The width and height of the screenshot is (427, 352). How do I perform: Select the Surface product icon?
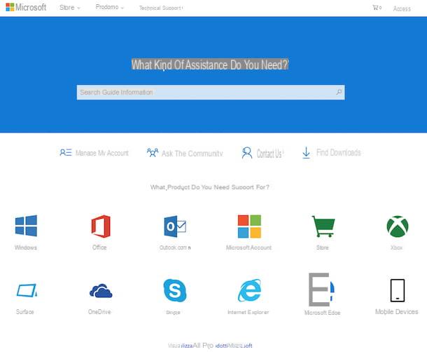[x=27, y=290]
